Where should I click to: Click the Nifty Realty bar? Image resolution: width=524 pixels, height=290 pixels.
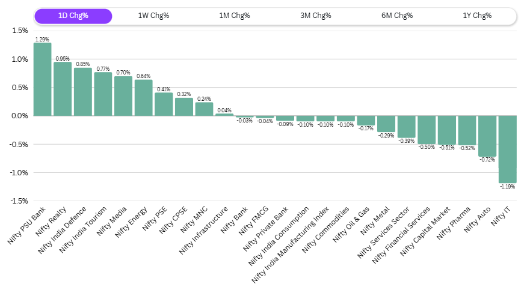click(x=63, y=89)
